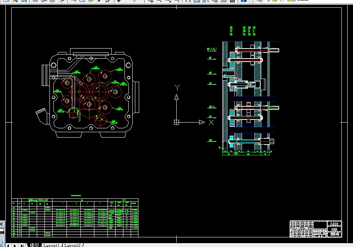
Task: Open the Layer Properties Manager icon
Action: (259, 1)
